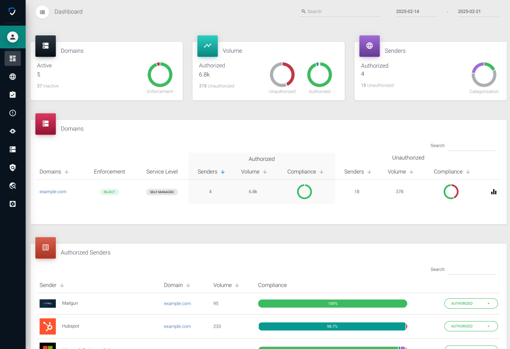Open the example.com domain link
This screenshot has width=510, height=349.
pyautogui.click(x=53, y=191)
